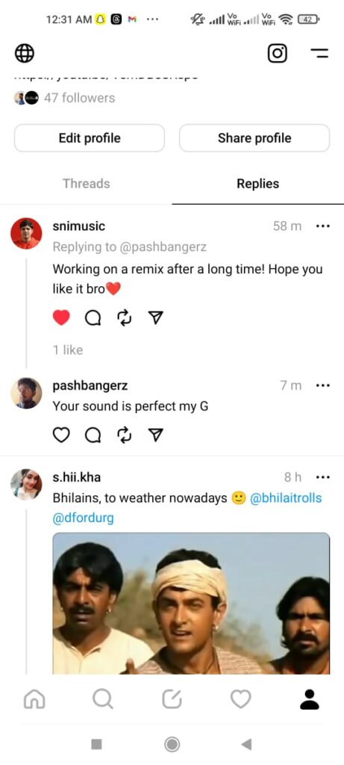Select the Replies tab
The height and width of the screenshot is (765, 344).
pyautogui.click(x=257, y=184)
